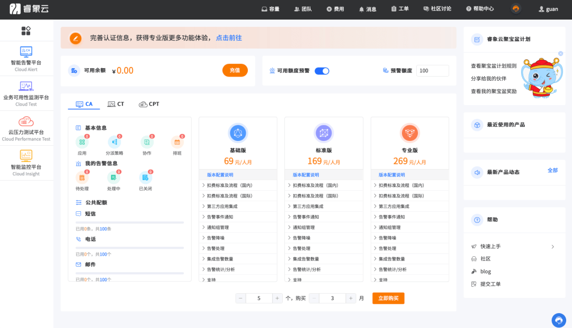Click the 睿象云聚宝盆计划 panel icon

[477, 39]
